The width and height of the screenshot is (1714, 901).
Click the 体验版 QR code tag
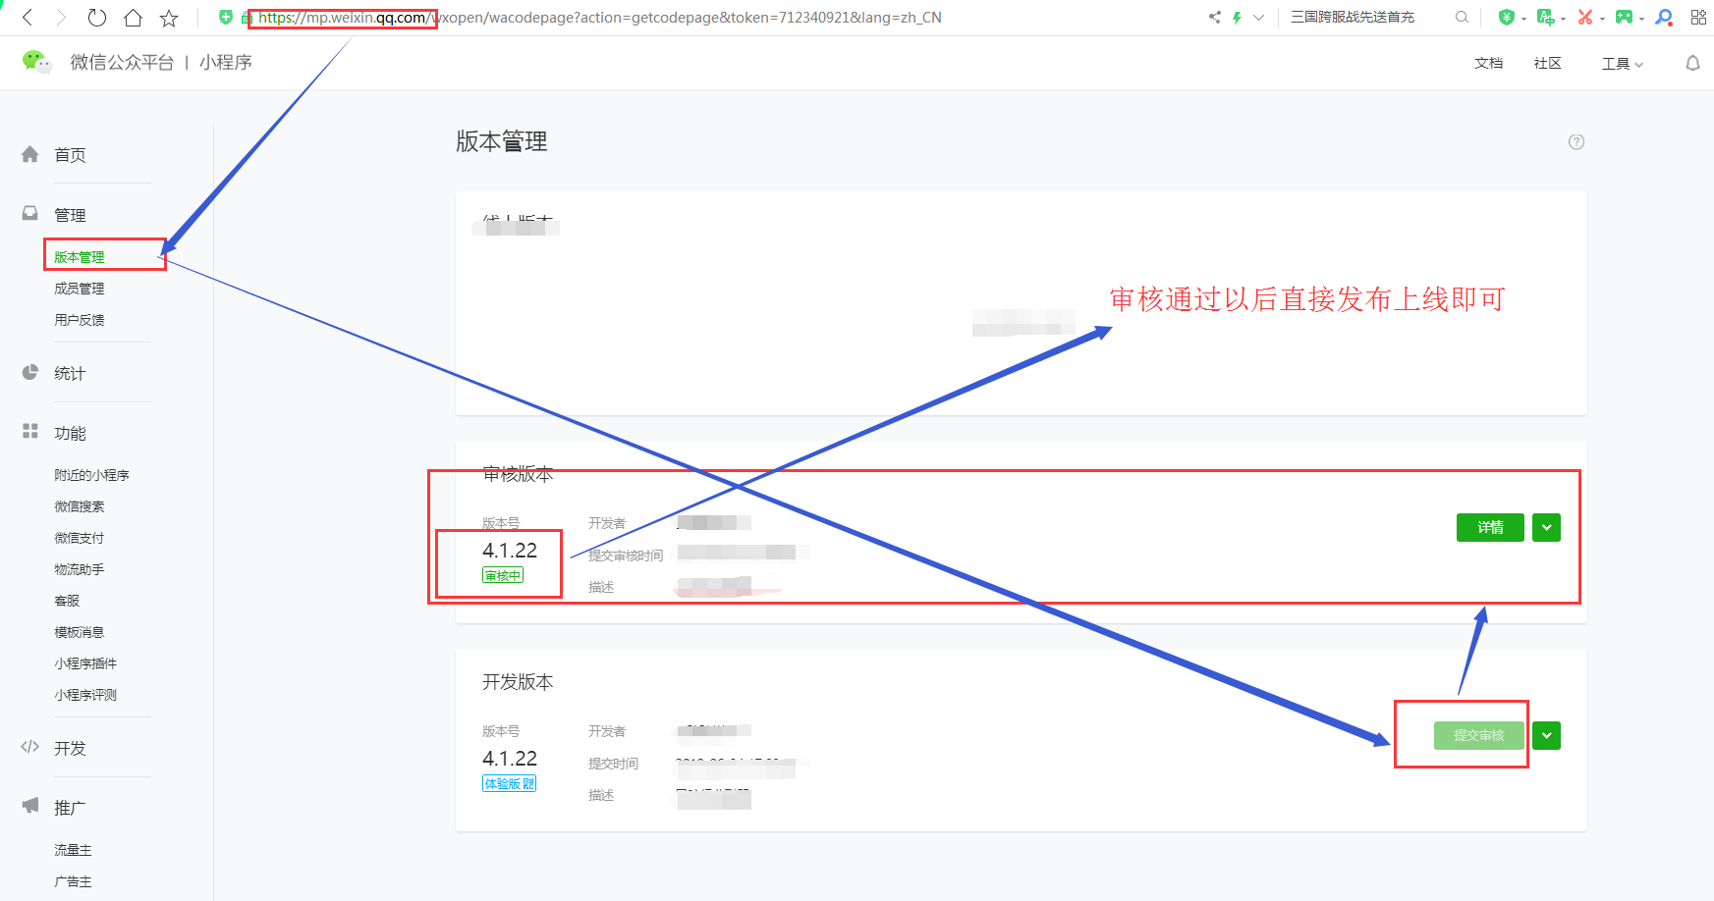[x=509, y=783]
